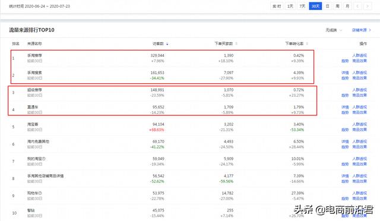Screen dimensions: 380x221
Task: Select the 实时 time range
Action: pos(277,6)
